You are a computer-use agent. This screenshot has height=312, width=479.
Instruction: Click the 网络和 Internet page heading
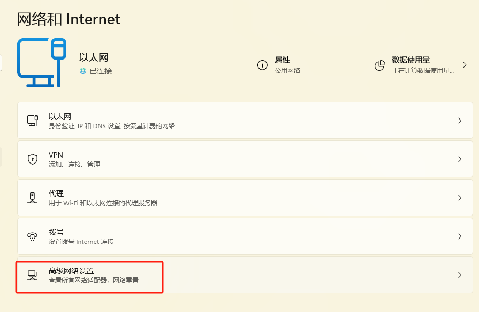[69, 19]
